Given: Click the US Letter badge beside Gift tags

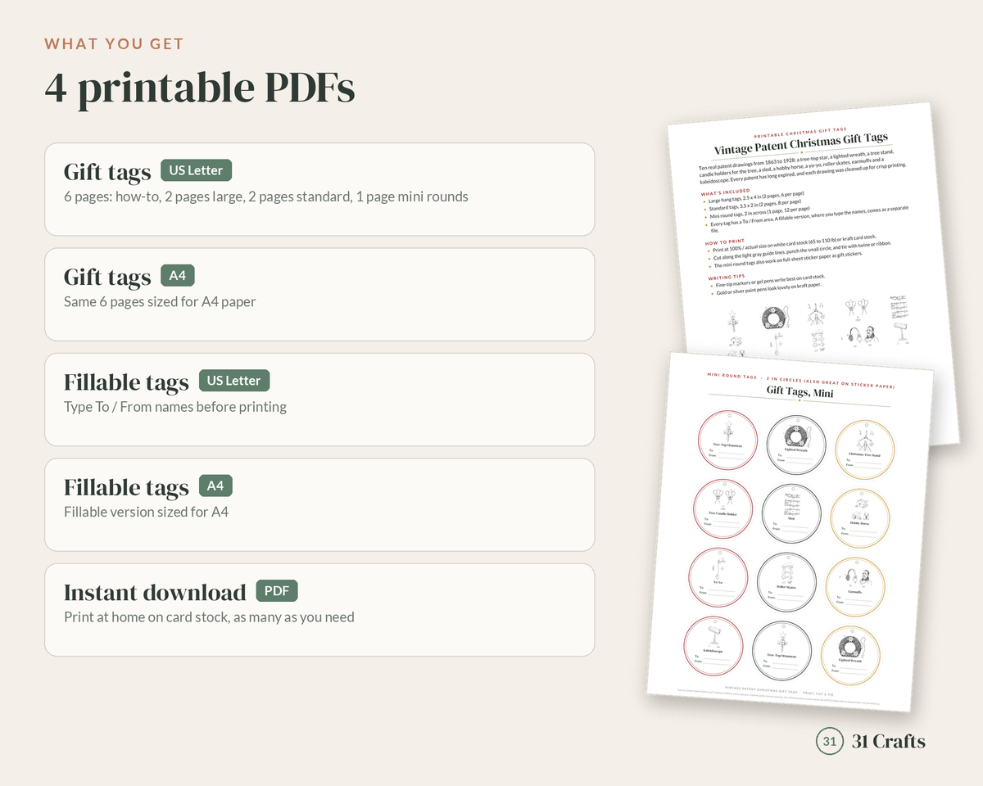Looking at the screenshot, I should (197, 170).
